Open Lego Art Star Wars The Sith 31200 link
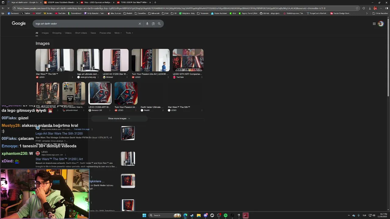The image size is (390, 219). pos(59,134)
